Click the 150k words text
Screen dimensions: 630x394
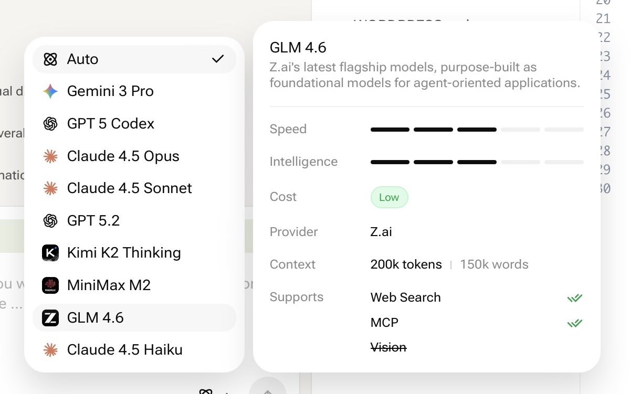pyautogui.click(x=494, y=264)
